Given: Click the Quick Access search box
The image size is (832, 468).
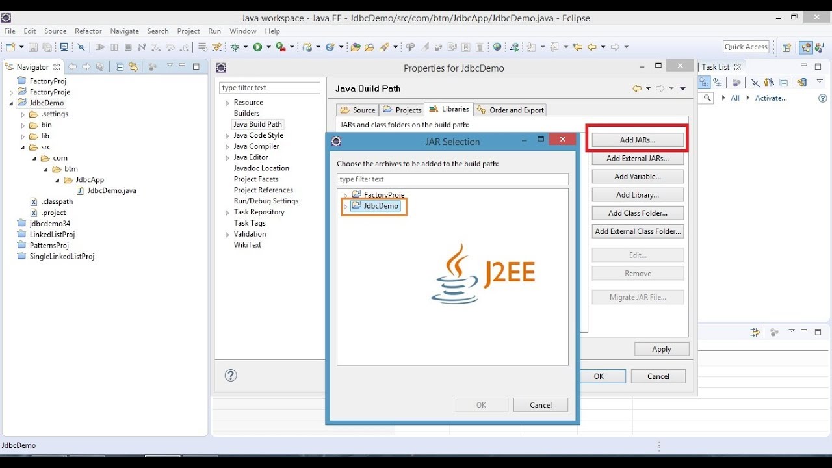Looking at the screenshot, I should (746, 47).
